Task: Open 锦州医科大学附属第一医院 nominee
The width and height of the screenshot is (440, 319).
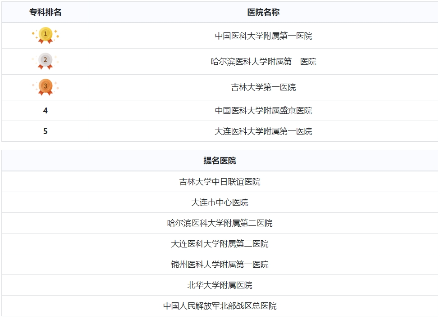Action: click(x=220, y=265)
